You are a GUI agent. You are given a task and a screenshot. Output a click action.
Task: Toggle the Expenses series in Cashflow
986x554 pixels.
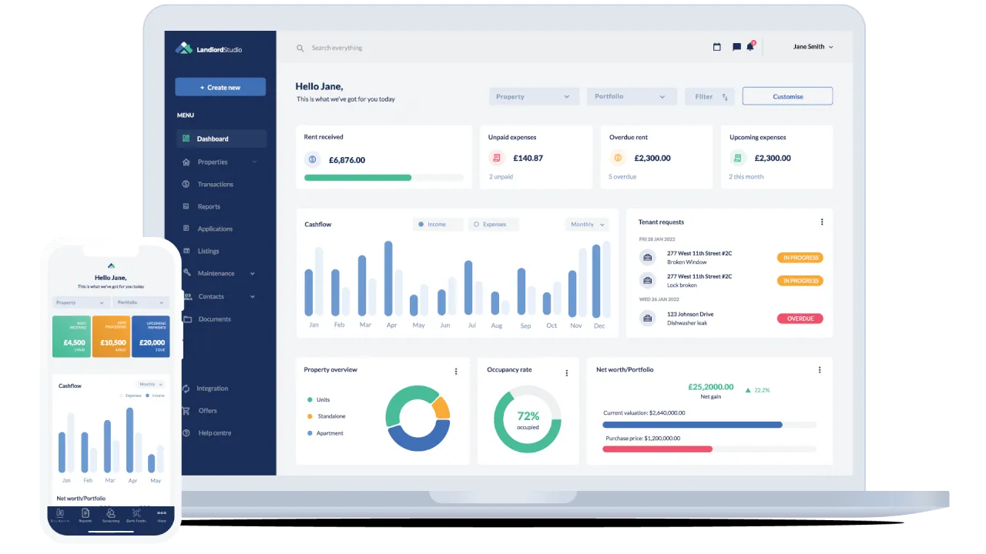[493, 225]
